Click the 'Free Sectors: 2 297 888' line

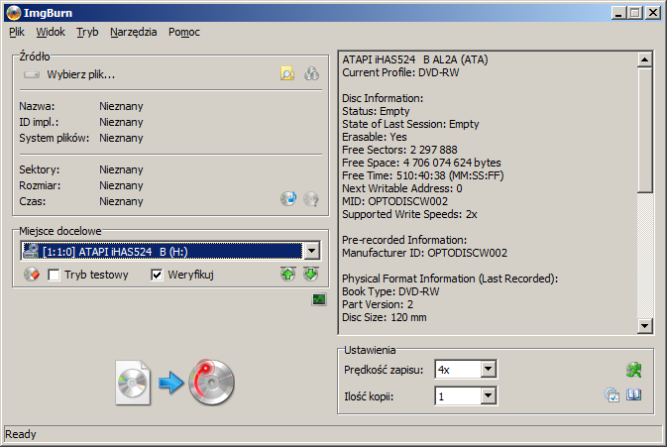coord(399,150)
